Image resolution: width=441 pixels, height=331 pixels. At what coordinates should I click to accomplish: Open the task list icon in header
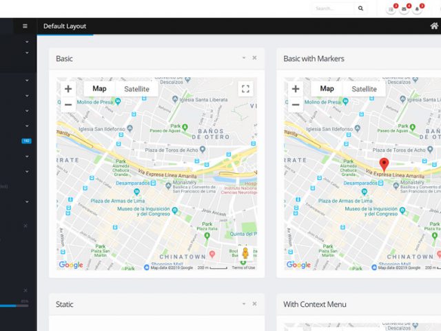[391, 9]
